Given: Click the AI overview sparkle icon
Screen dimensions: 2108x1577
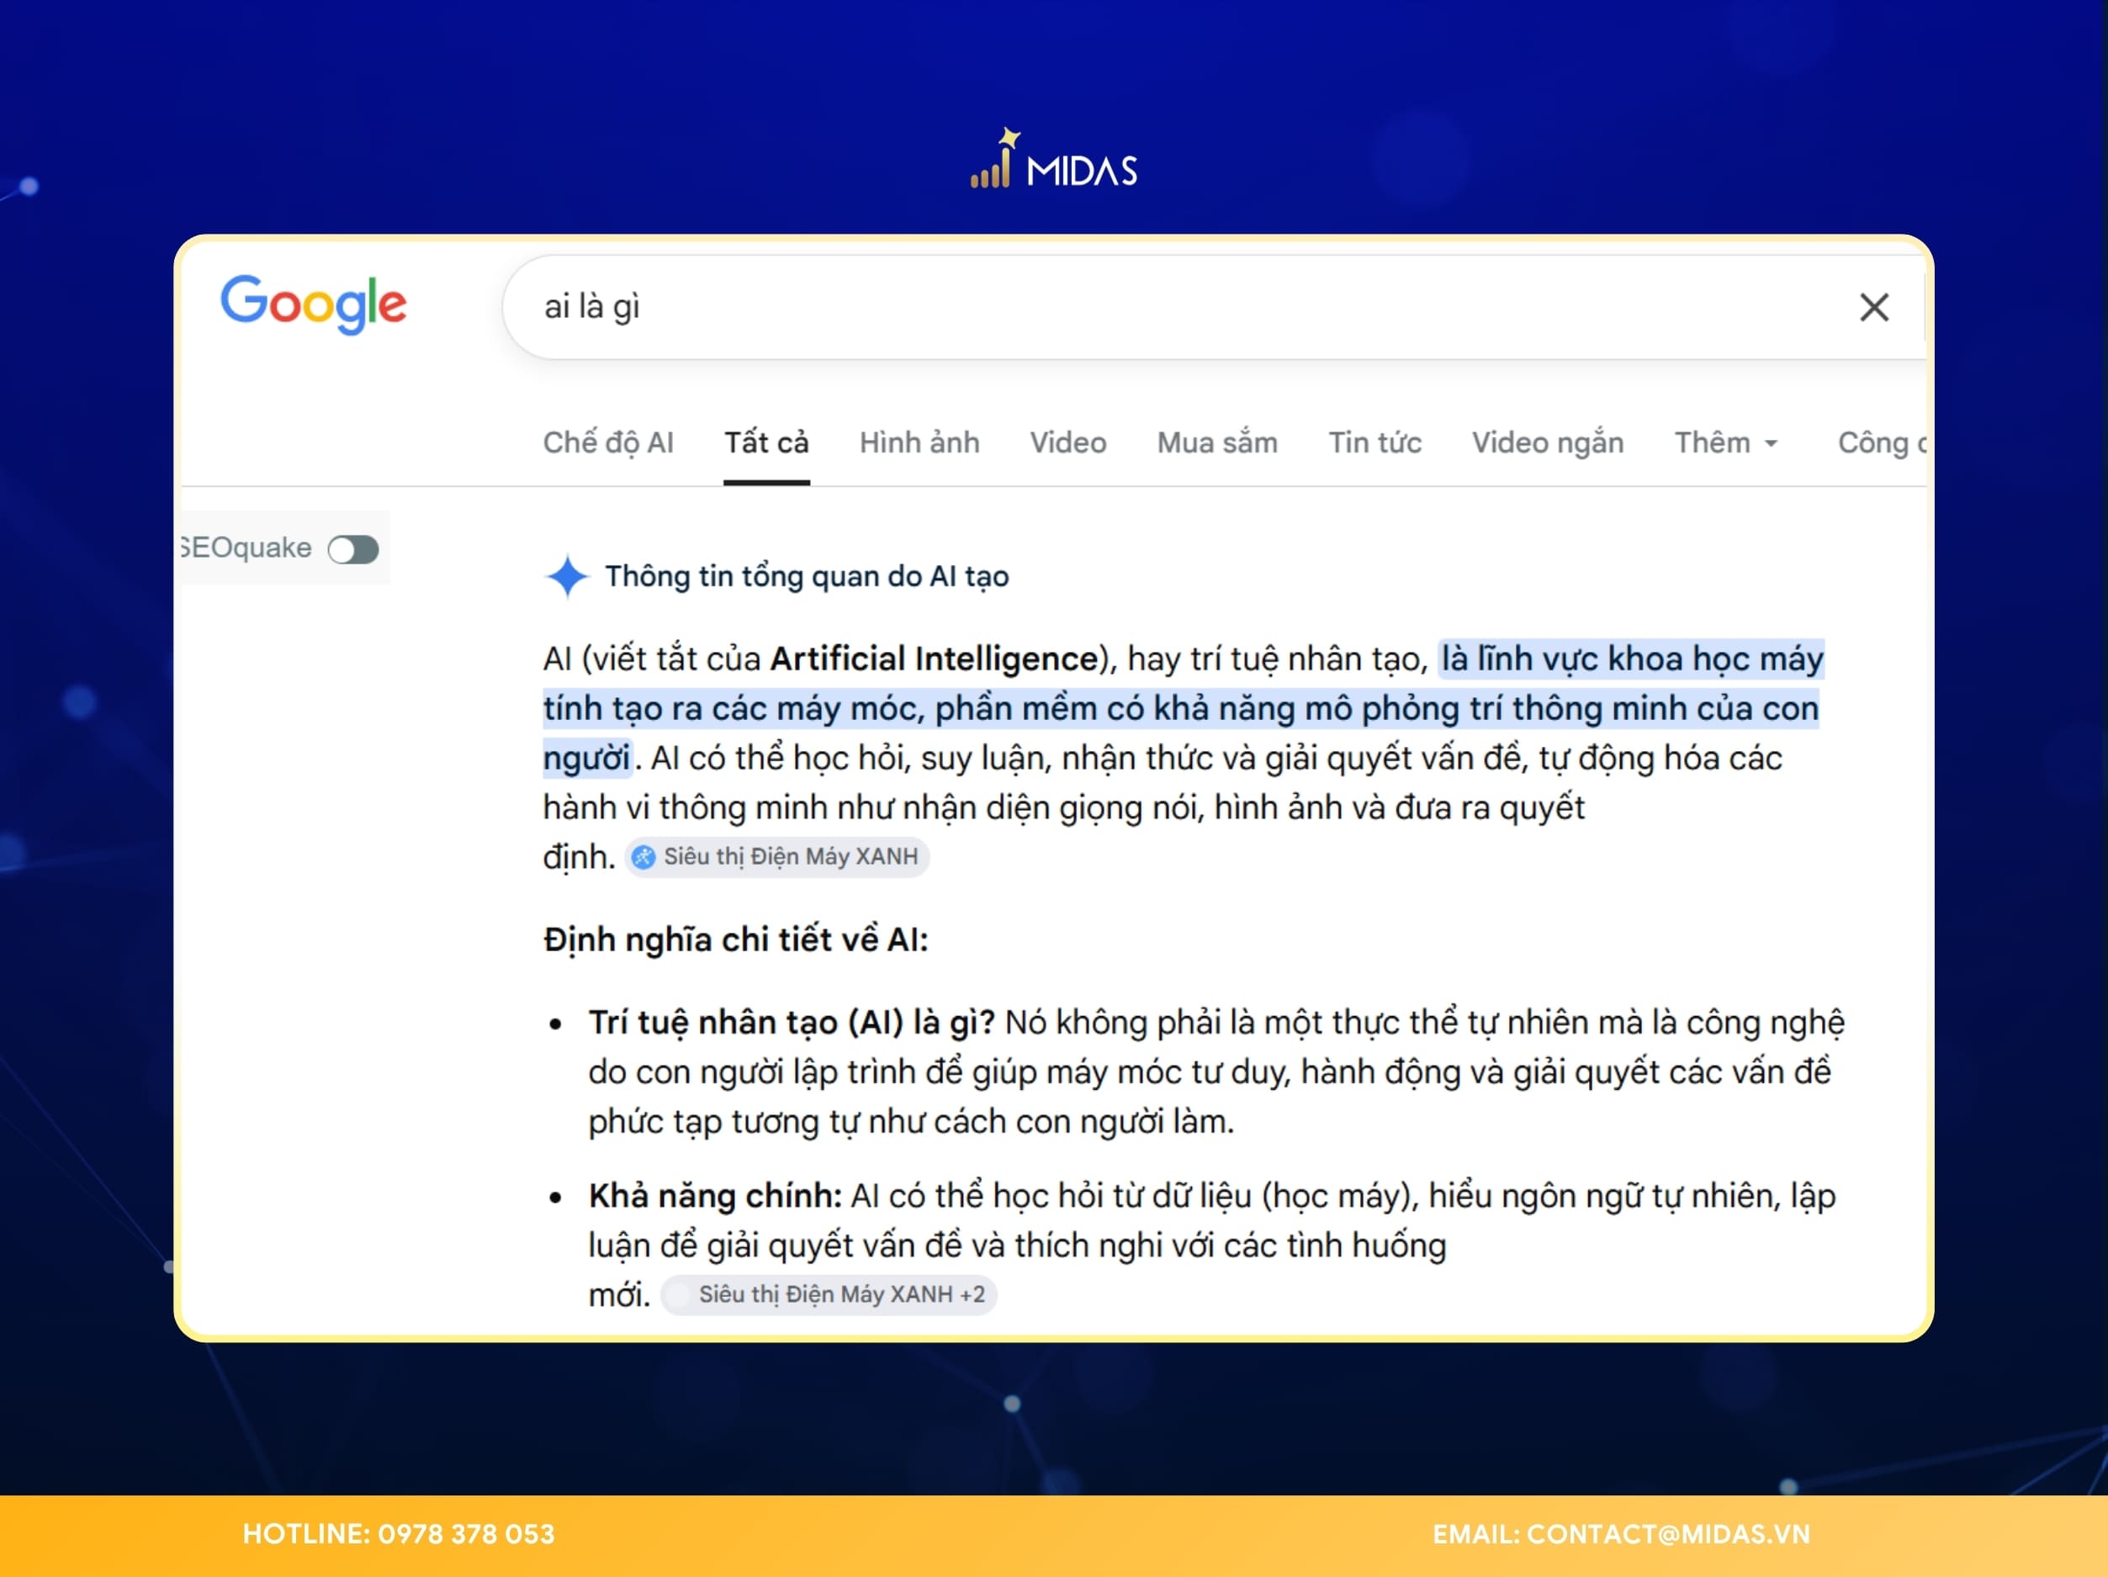Looking at the screenshot, I should tap(567, 576).
